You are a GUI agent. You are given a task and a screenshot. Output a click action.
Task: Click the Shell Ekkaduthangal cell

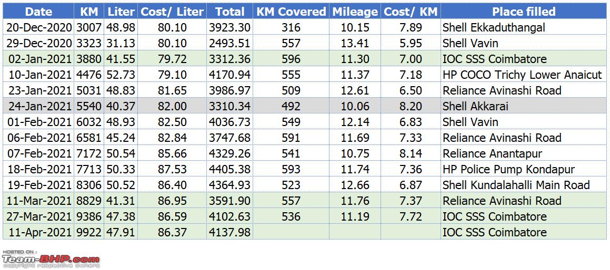coord(524,27)
